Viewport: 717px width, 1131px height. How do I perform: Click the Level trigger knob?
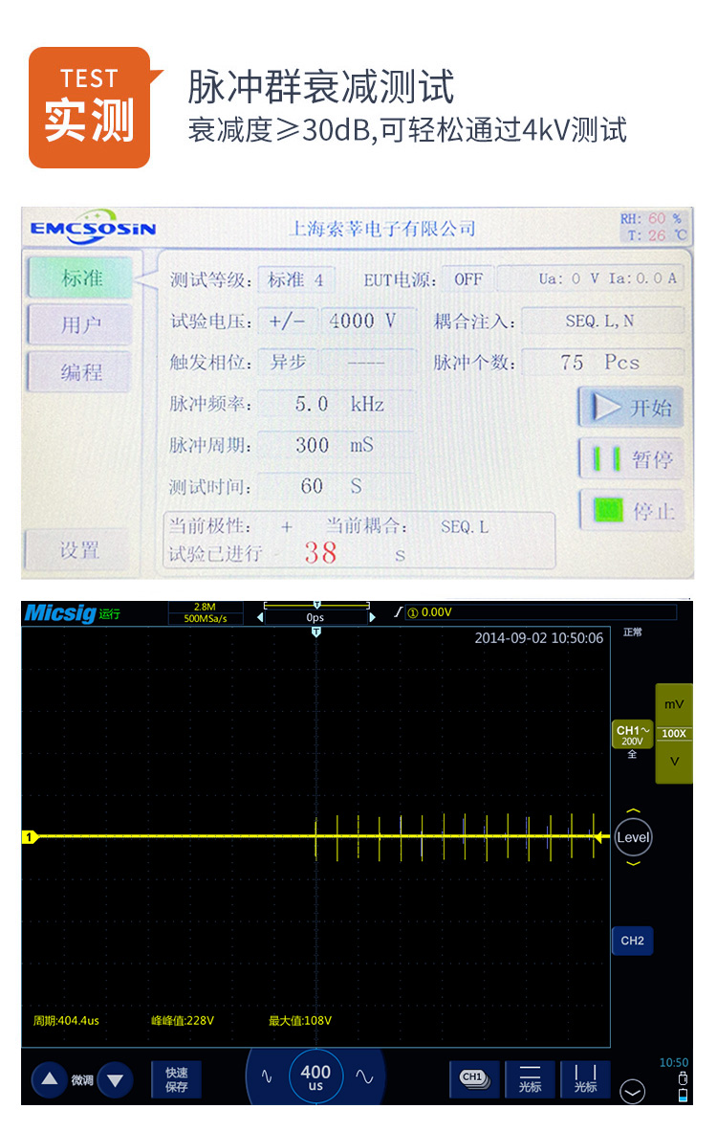click(x=633, y=837)
